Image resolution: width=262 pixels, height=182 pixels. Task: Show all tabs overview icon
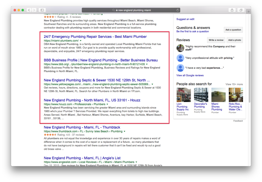click(x=241, y=10)
